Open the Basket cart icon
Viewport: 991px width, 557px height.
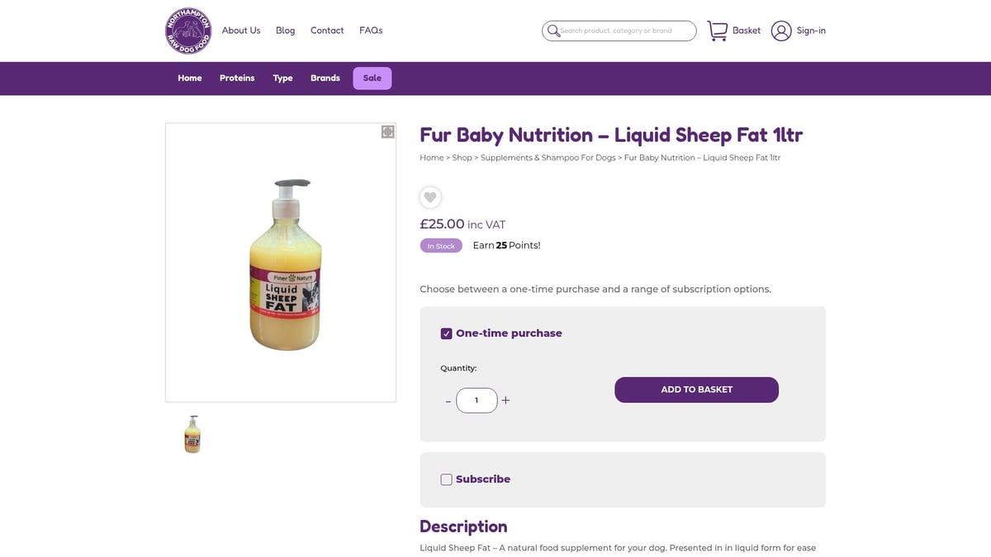pos(718,30)
